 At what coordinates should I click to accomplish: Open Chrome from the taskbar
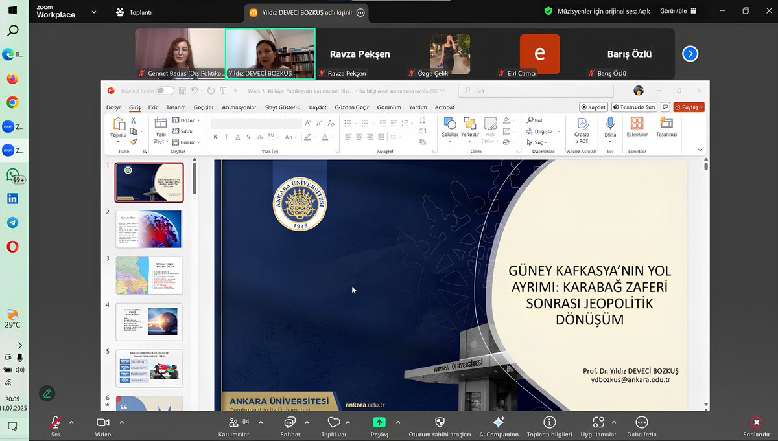12,102
